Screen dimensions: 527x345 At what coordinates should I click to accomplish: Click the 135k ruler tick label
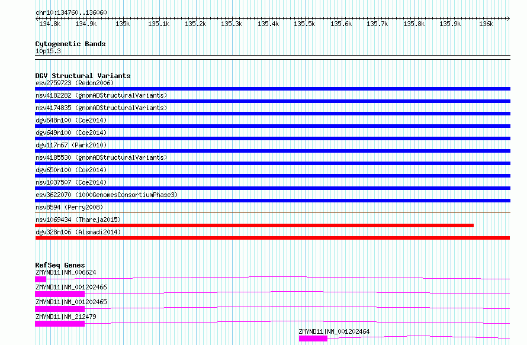tap(123, 24)
